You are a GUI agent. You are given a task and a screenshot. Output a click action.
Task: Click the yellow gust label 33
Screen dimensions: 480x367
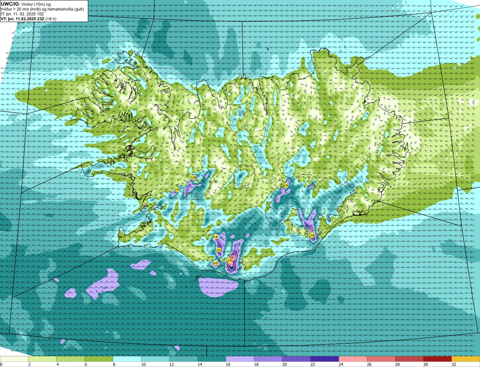click(193, 177)
